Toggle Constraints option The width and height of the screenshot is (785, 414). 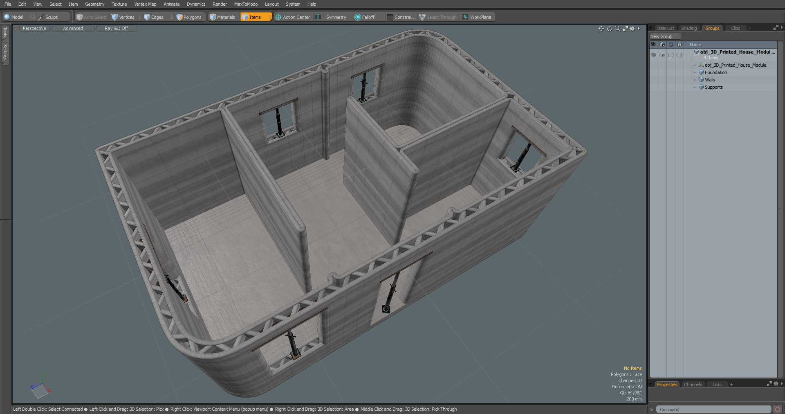click(401, 17)
